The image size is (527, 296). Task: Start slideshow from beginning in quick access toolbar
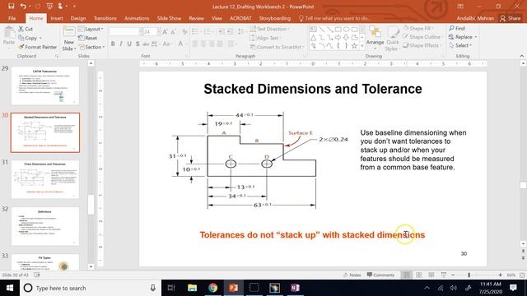click(49, 6)
